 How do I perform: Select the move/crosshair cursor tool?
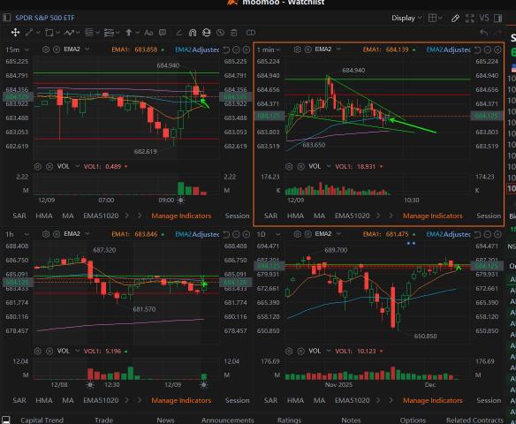coord(15,32)
